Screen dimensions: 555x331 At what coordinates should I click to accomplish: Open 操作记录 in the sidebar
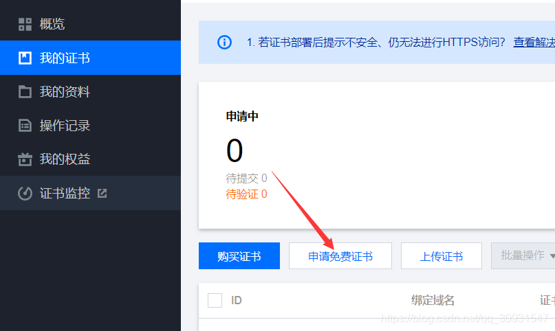tap(90, 126)
